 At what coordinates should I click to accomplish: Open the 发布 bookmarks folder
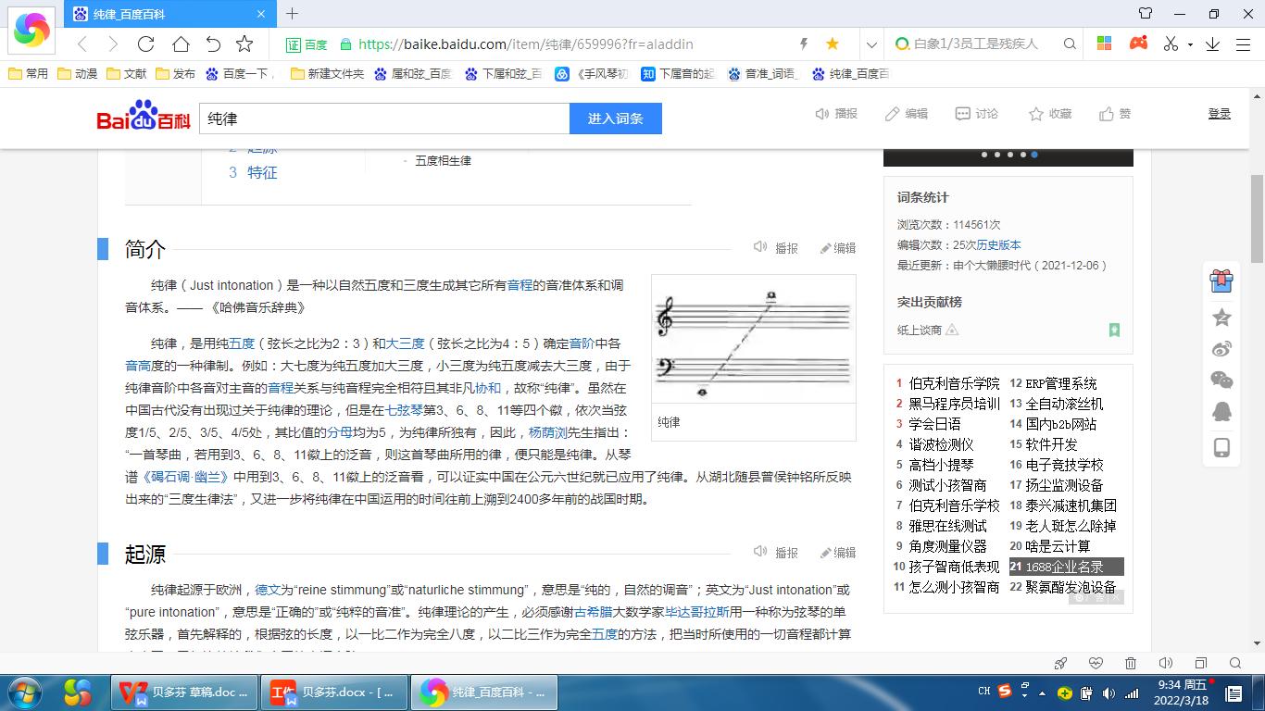[175, 73]
